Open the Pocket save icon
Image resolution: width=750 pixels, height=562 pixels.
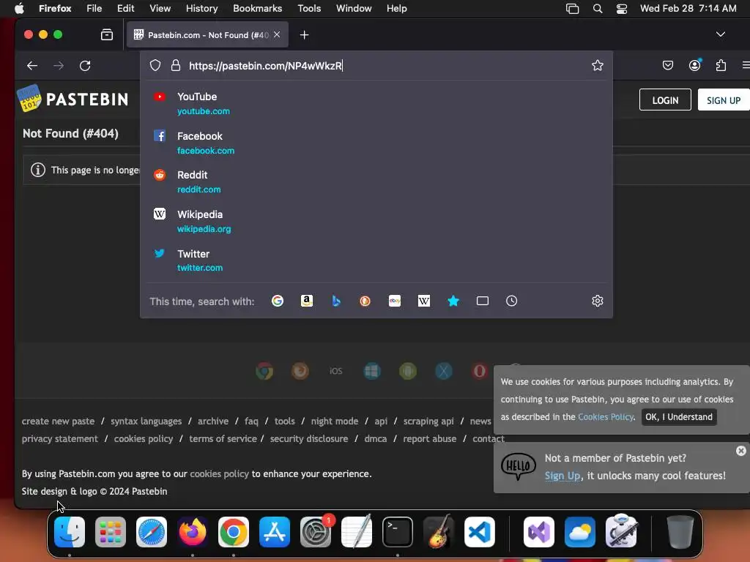pos(668,65)
